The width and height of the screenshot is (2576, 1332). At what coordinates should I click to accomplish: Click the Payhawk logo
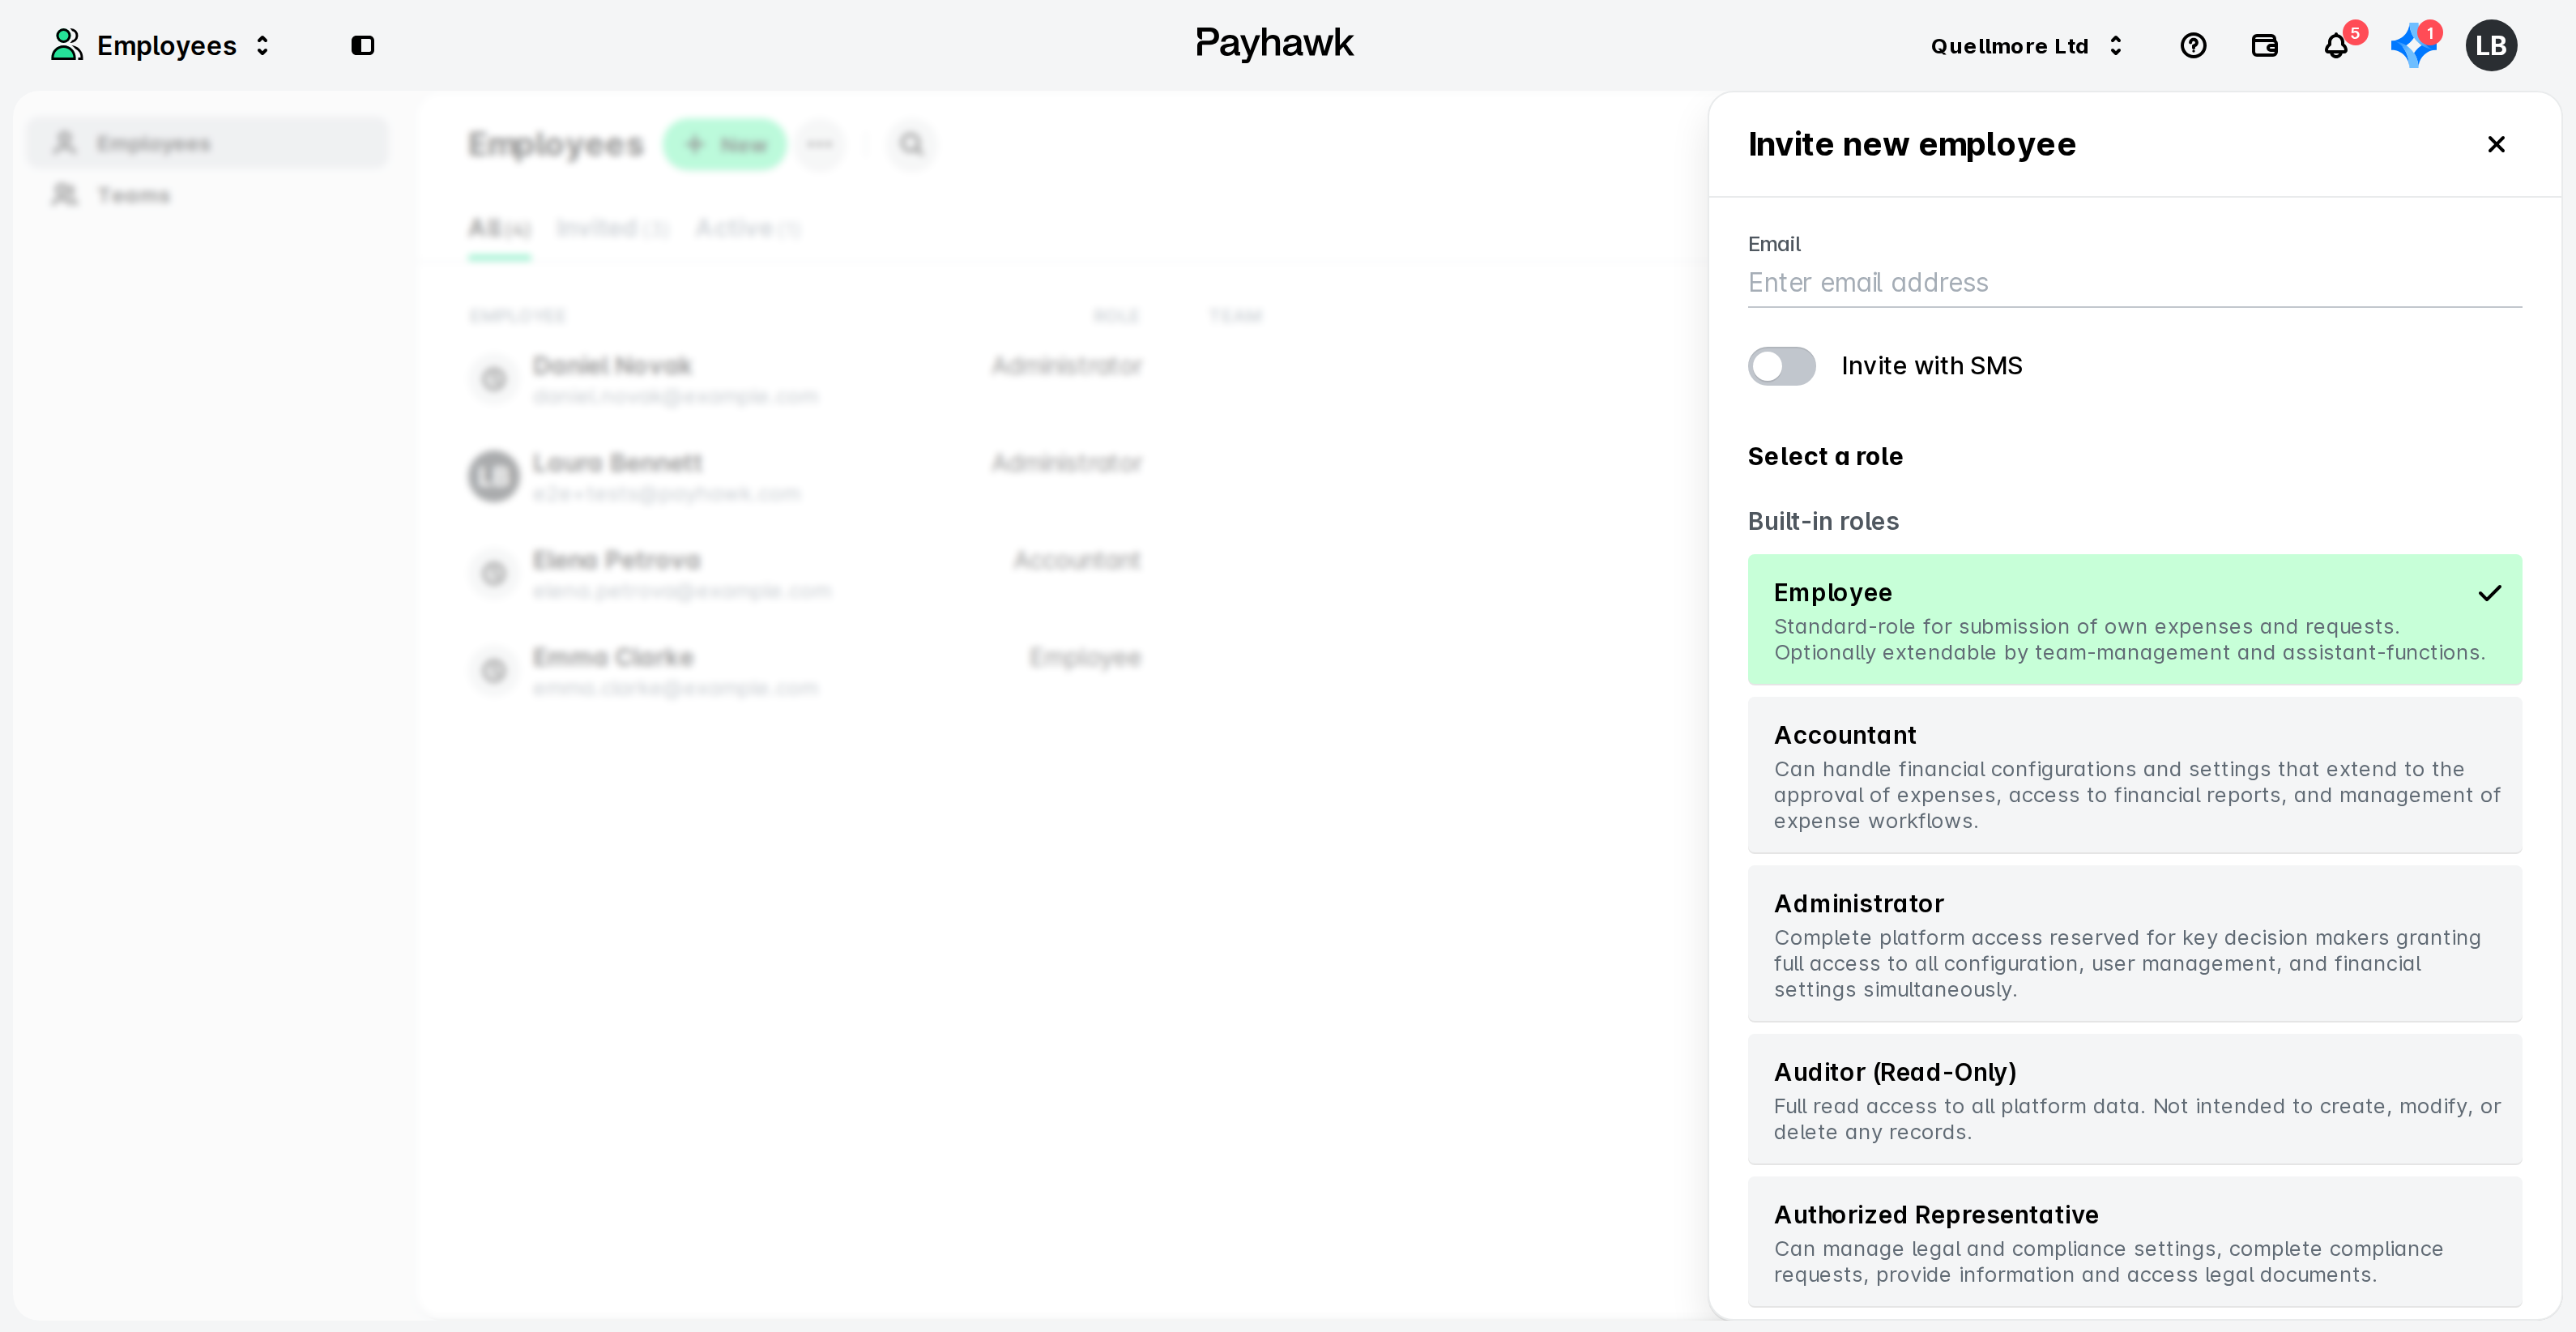click(x=1274, y=43)
